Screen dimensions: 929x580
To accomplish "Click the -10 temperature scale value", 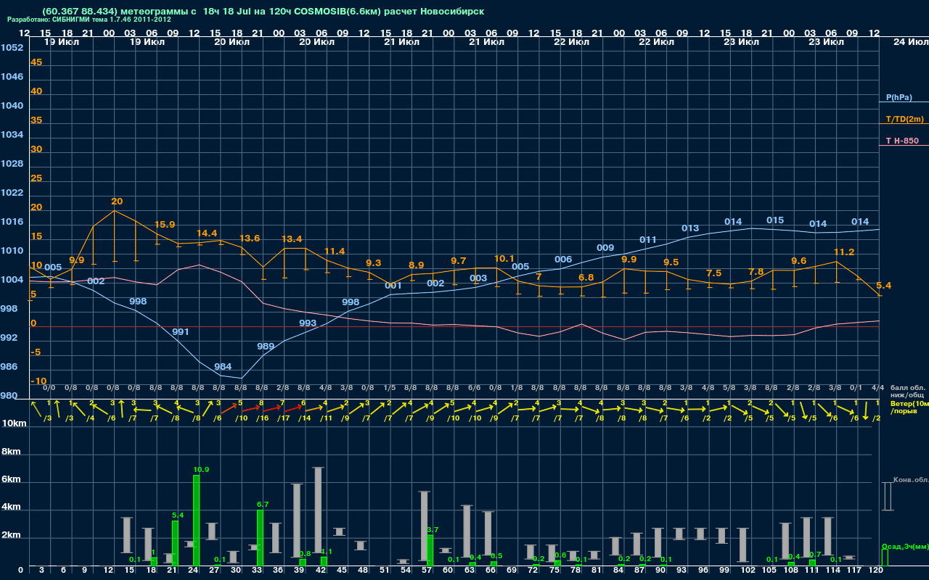I will pyautogui.click(x=39, y=381).
